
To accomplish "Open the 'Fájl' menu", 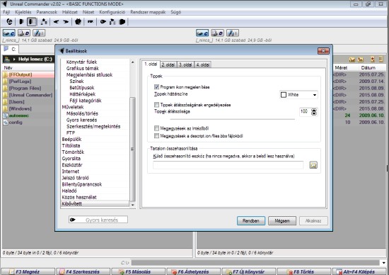I will [x=6, y=12].
